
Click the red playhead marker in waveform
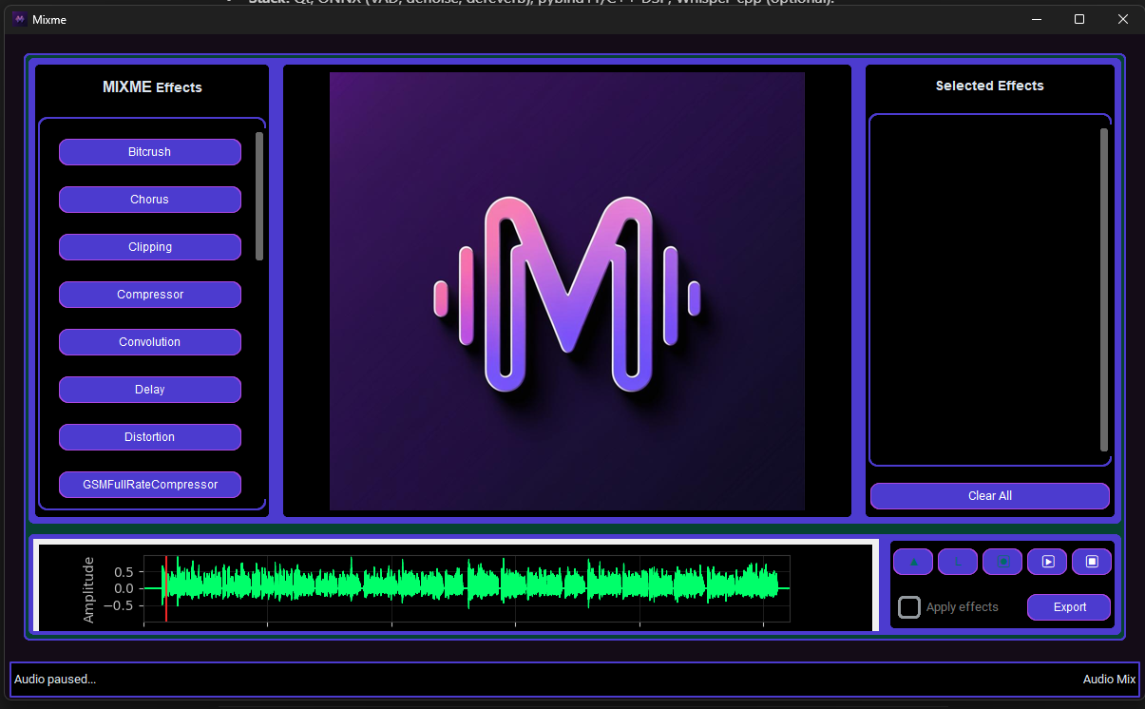[166, 588]
